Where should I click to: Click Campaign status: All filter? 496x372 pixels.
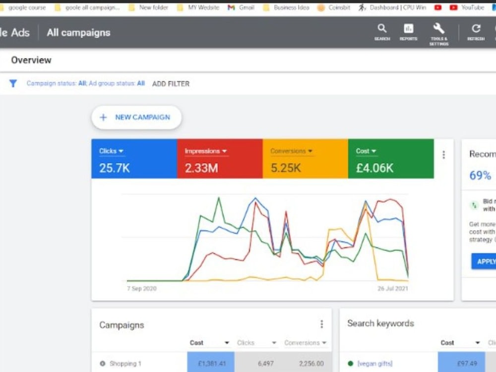click(x=57, y=83)
